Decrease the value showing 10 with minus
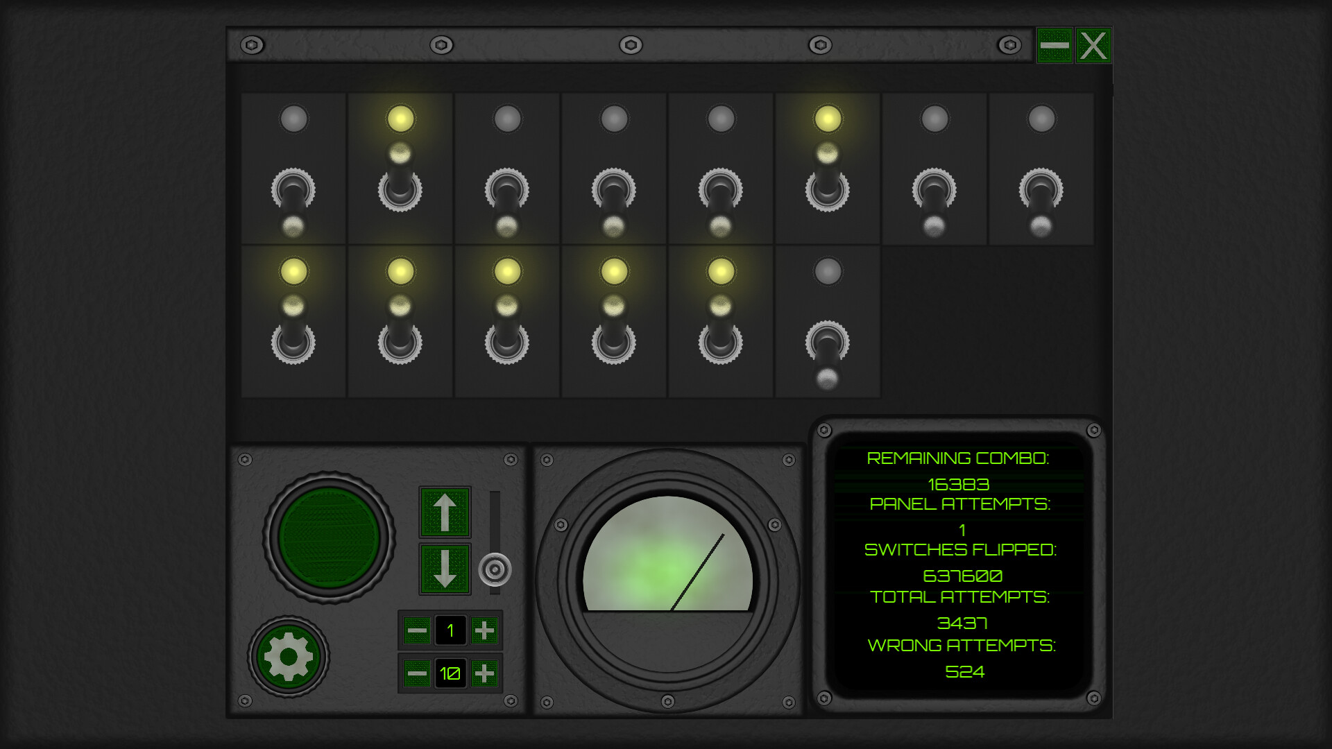 pyautogui.click(x=417, y=673)
